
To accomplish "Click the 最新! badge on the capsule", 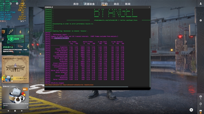I will [25, 89].
